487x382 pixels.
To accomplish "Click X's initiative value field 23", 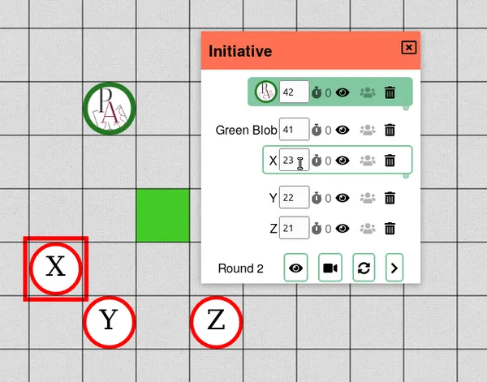I will coord(294,160).
